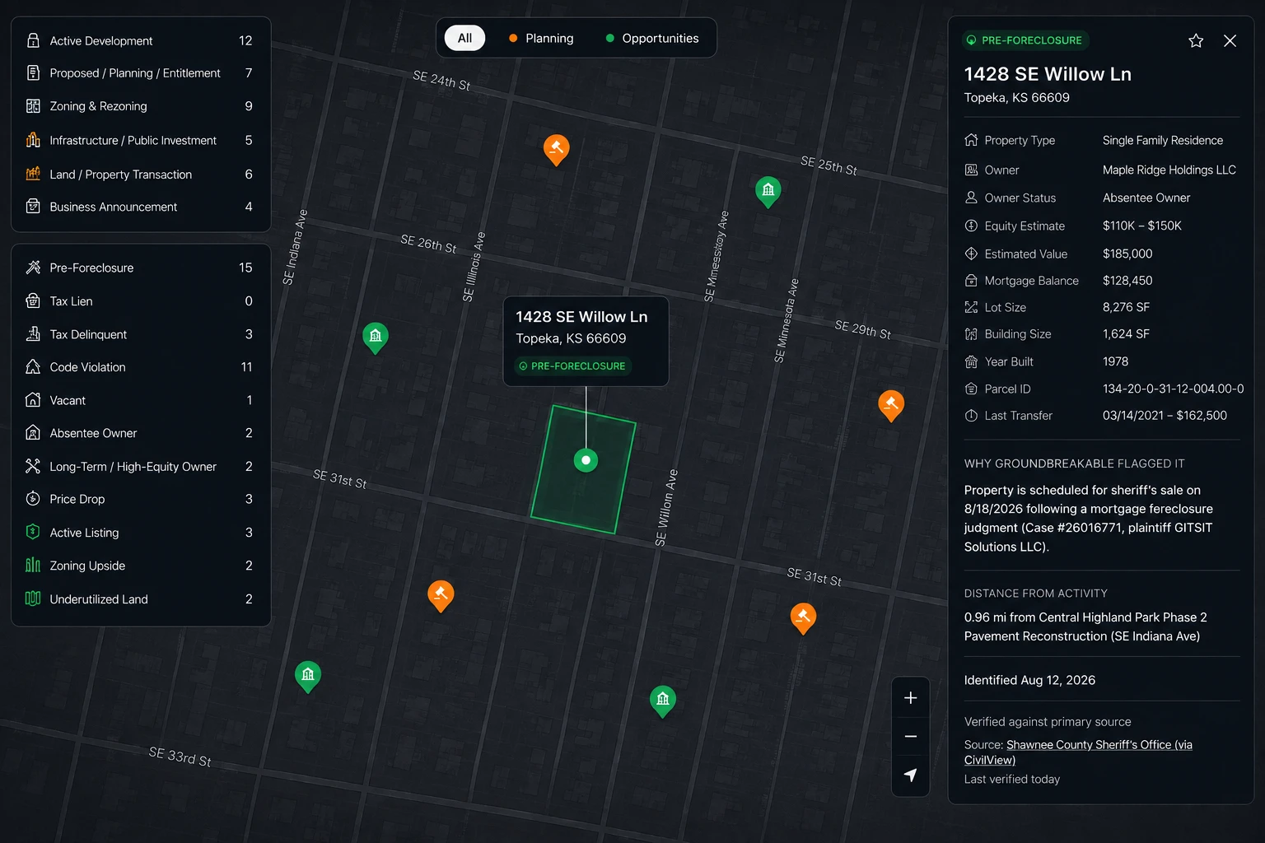The width and height of the screenshot is (1265, 843).
Task: Filter by Active Development category
Action: tap(141, 40)
